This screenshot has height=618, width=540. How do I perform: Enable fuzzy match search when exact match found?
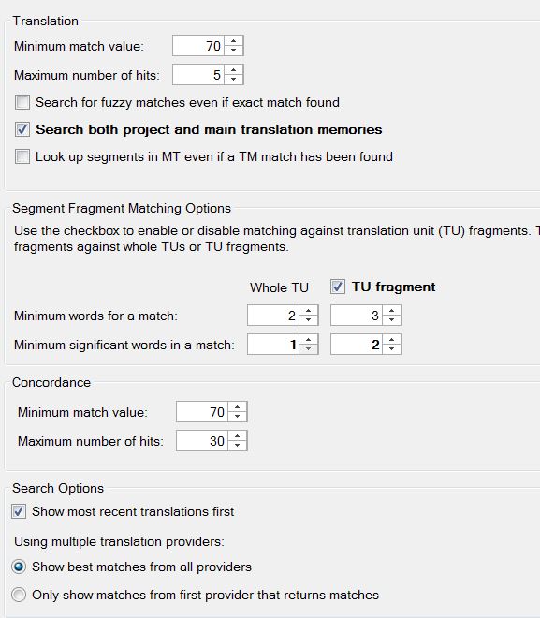click(22, 102)
